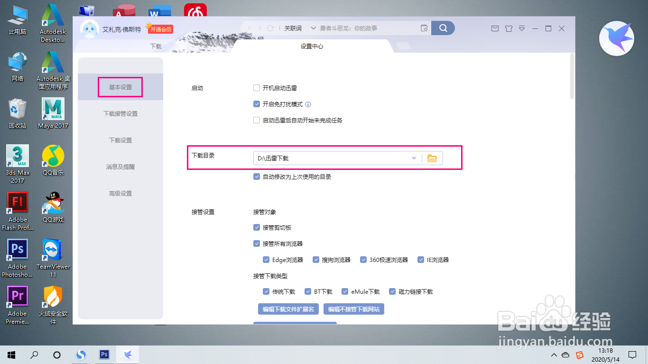Open the mail message icon in title bar
This screenshot has height=364, width=648.
pos(495,28)
